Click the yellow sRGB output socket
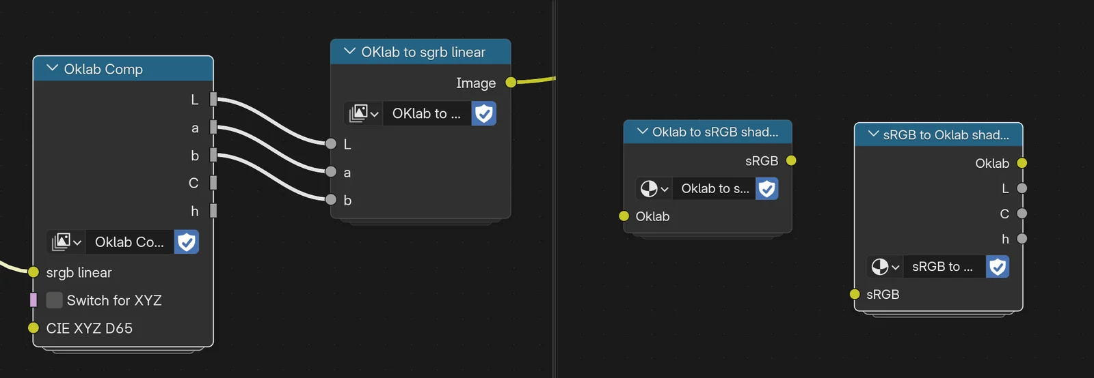Screen dimensions: 1094x378 [x=791, y=160]
